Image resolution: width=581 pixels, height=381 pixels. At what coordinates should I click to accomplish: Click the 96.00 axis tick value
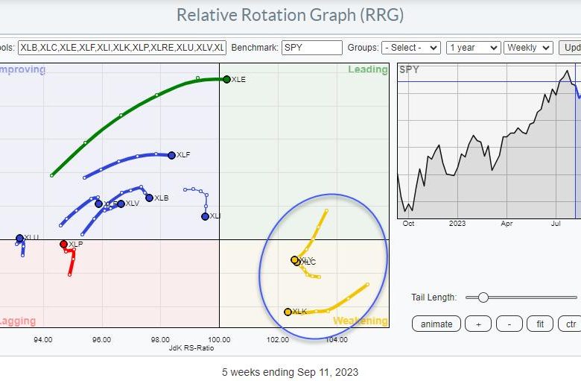[x=101, y=339]
